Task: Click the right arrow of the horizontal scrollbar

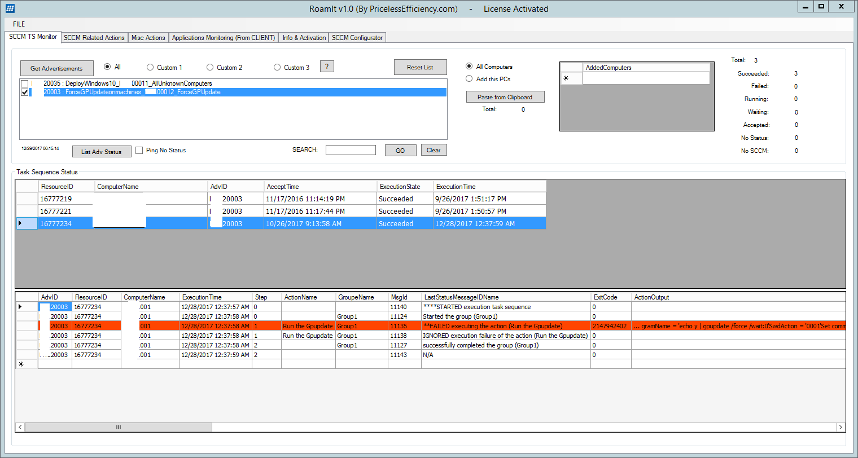Action: pos(840,428)
